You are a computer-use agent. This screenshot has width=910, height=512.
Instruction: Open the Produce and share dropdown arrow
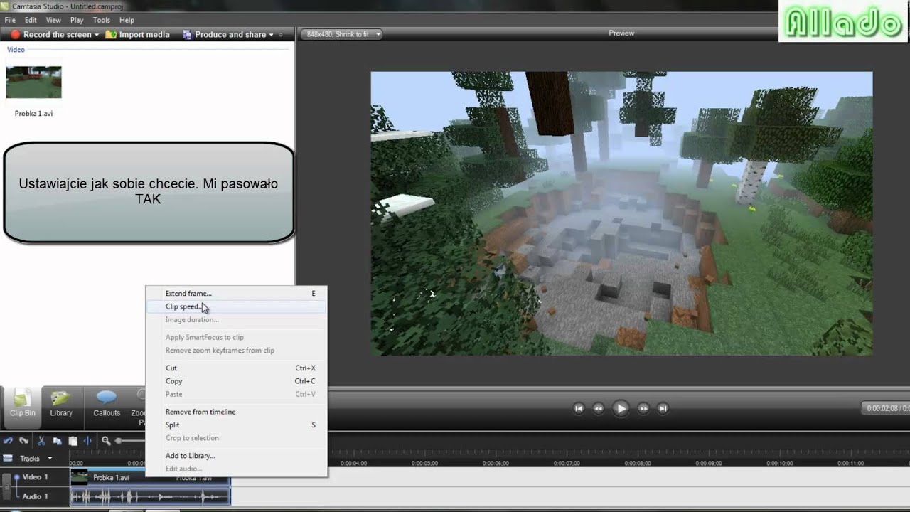pyautogui.click(x=271, y=35)
